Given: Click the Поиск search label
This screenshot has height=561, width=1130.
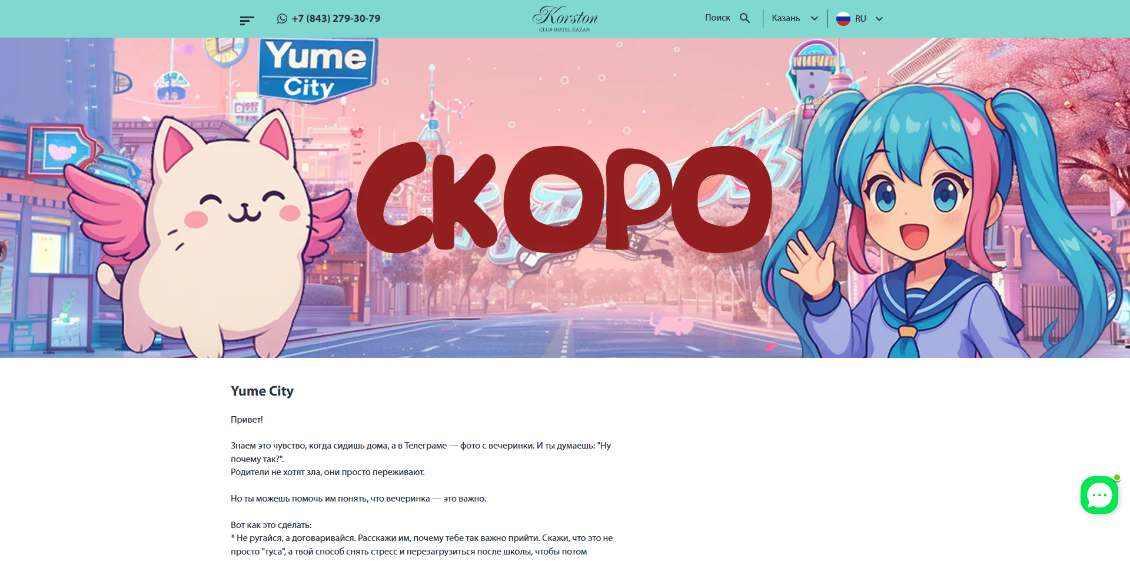Looking at the screenshot, I should 717,18.
